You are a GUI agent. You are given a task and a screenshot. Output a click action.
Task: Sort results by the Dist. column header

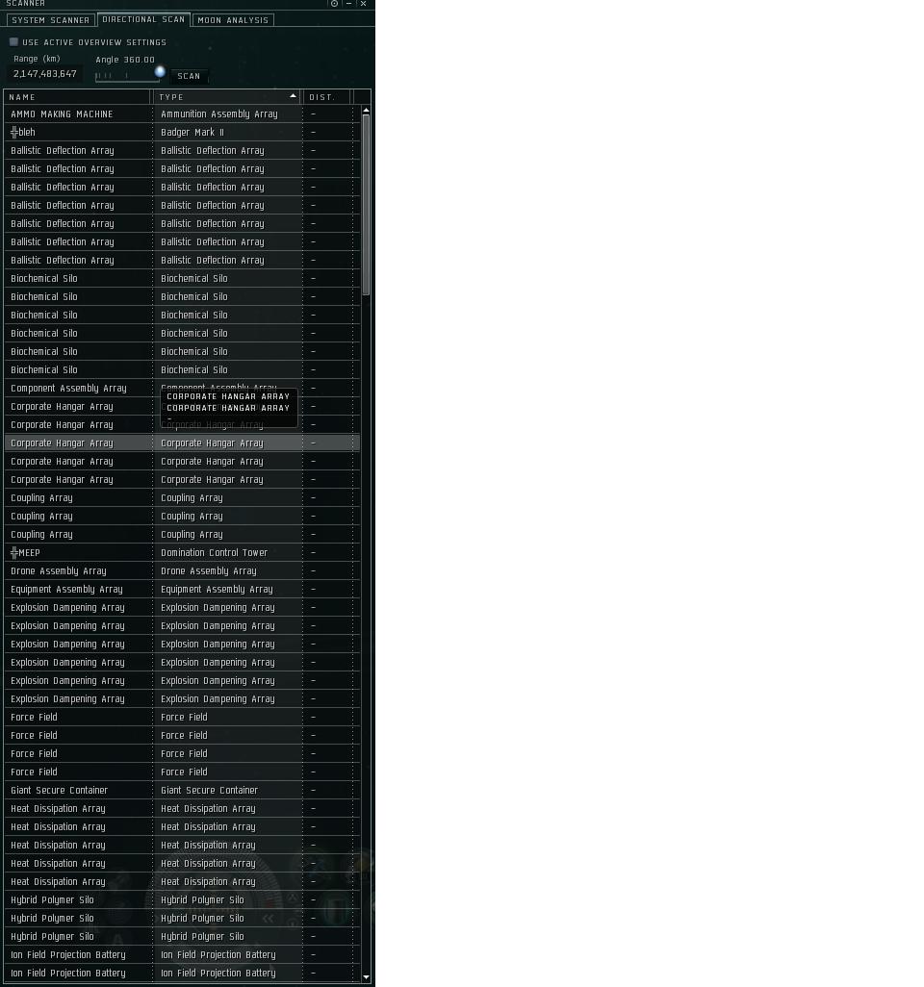(x=326, y=97)
